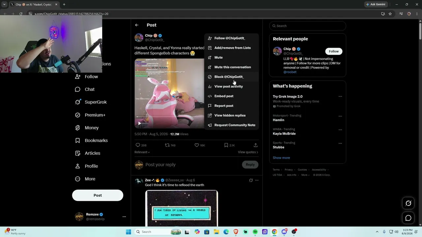Open the @roobet mention link
Screen dimensions: 422x237
coord(290,72)
